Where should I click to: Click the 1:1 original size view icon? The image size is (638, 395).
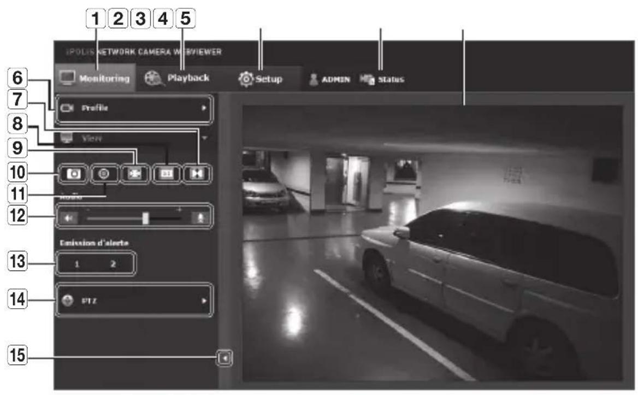click(166, 174)
